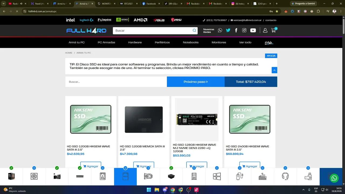This screenshot has height=194, width=345.
Task: Select the processor step icon
Action: coord(11,176)
